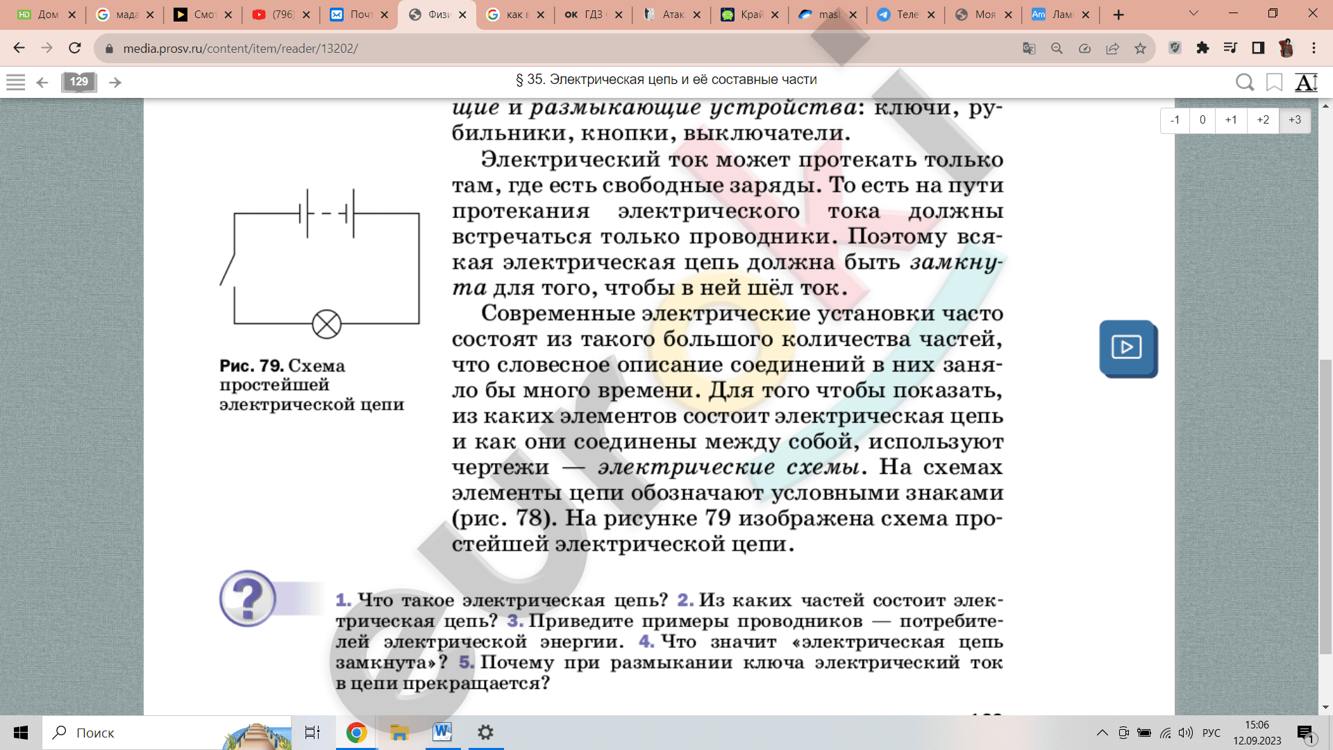
Task: Expand the Chrome tab search chevron
Action: (1194, 13)
